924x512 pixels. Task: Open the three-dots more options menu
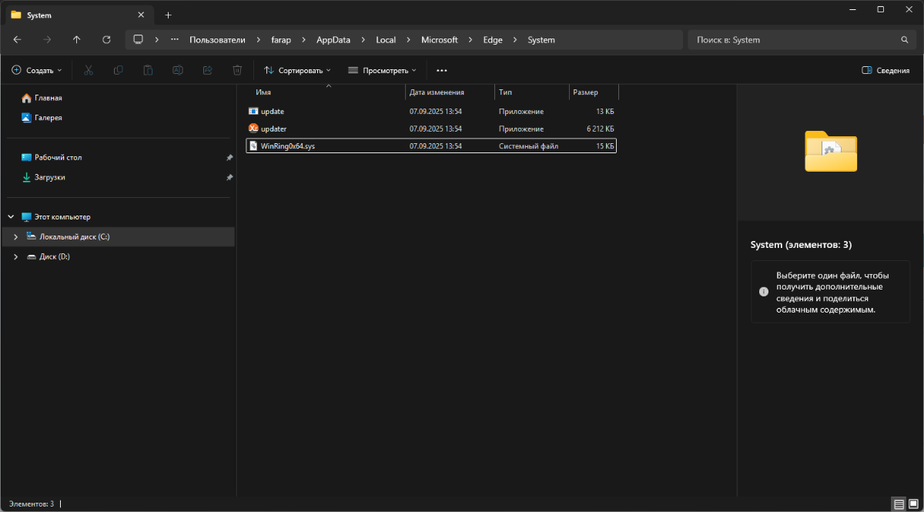441,70
